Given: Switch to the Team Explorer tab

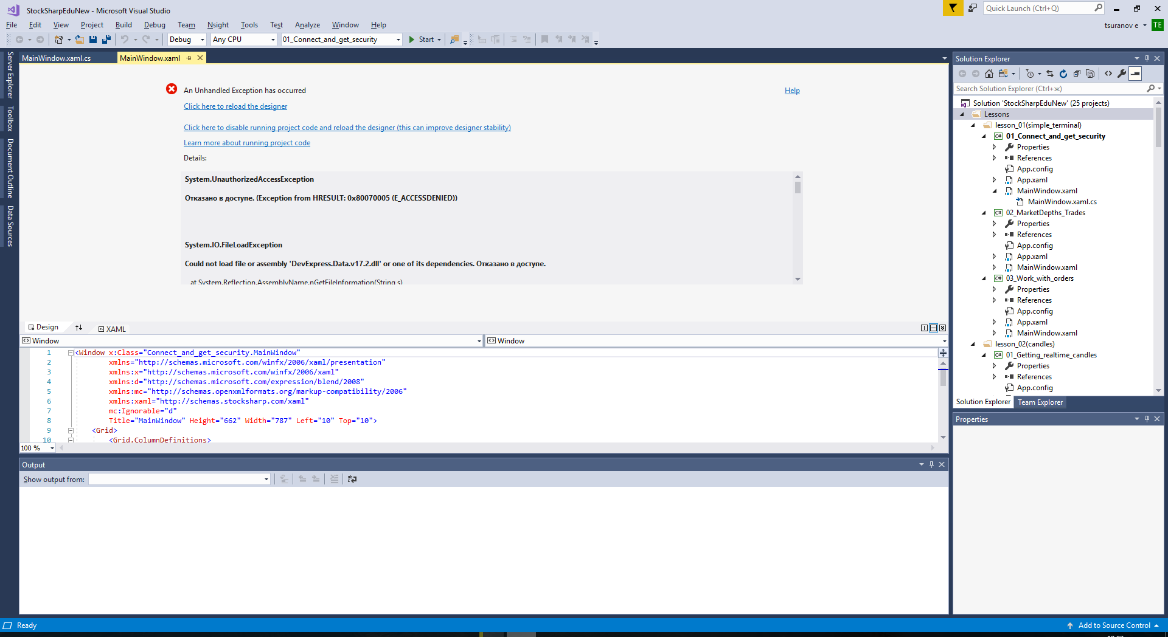Looking at the screenshot, I should [x=1040, y=402].
